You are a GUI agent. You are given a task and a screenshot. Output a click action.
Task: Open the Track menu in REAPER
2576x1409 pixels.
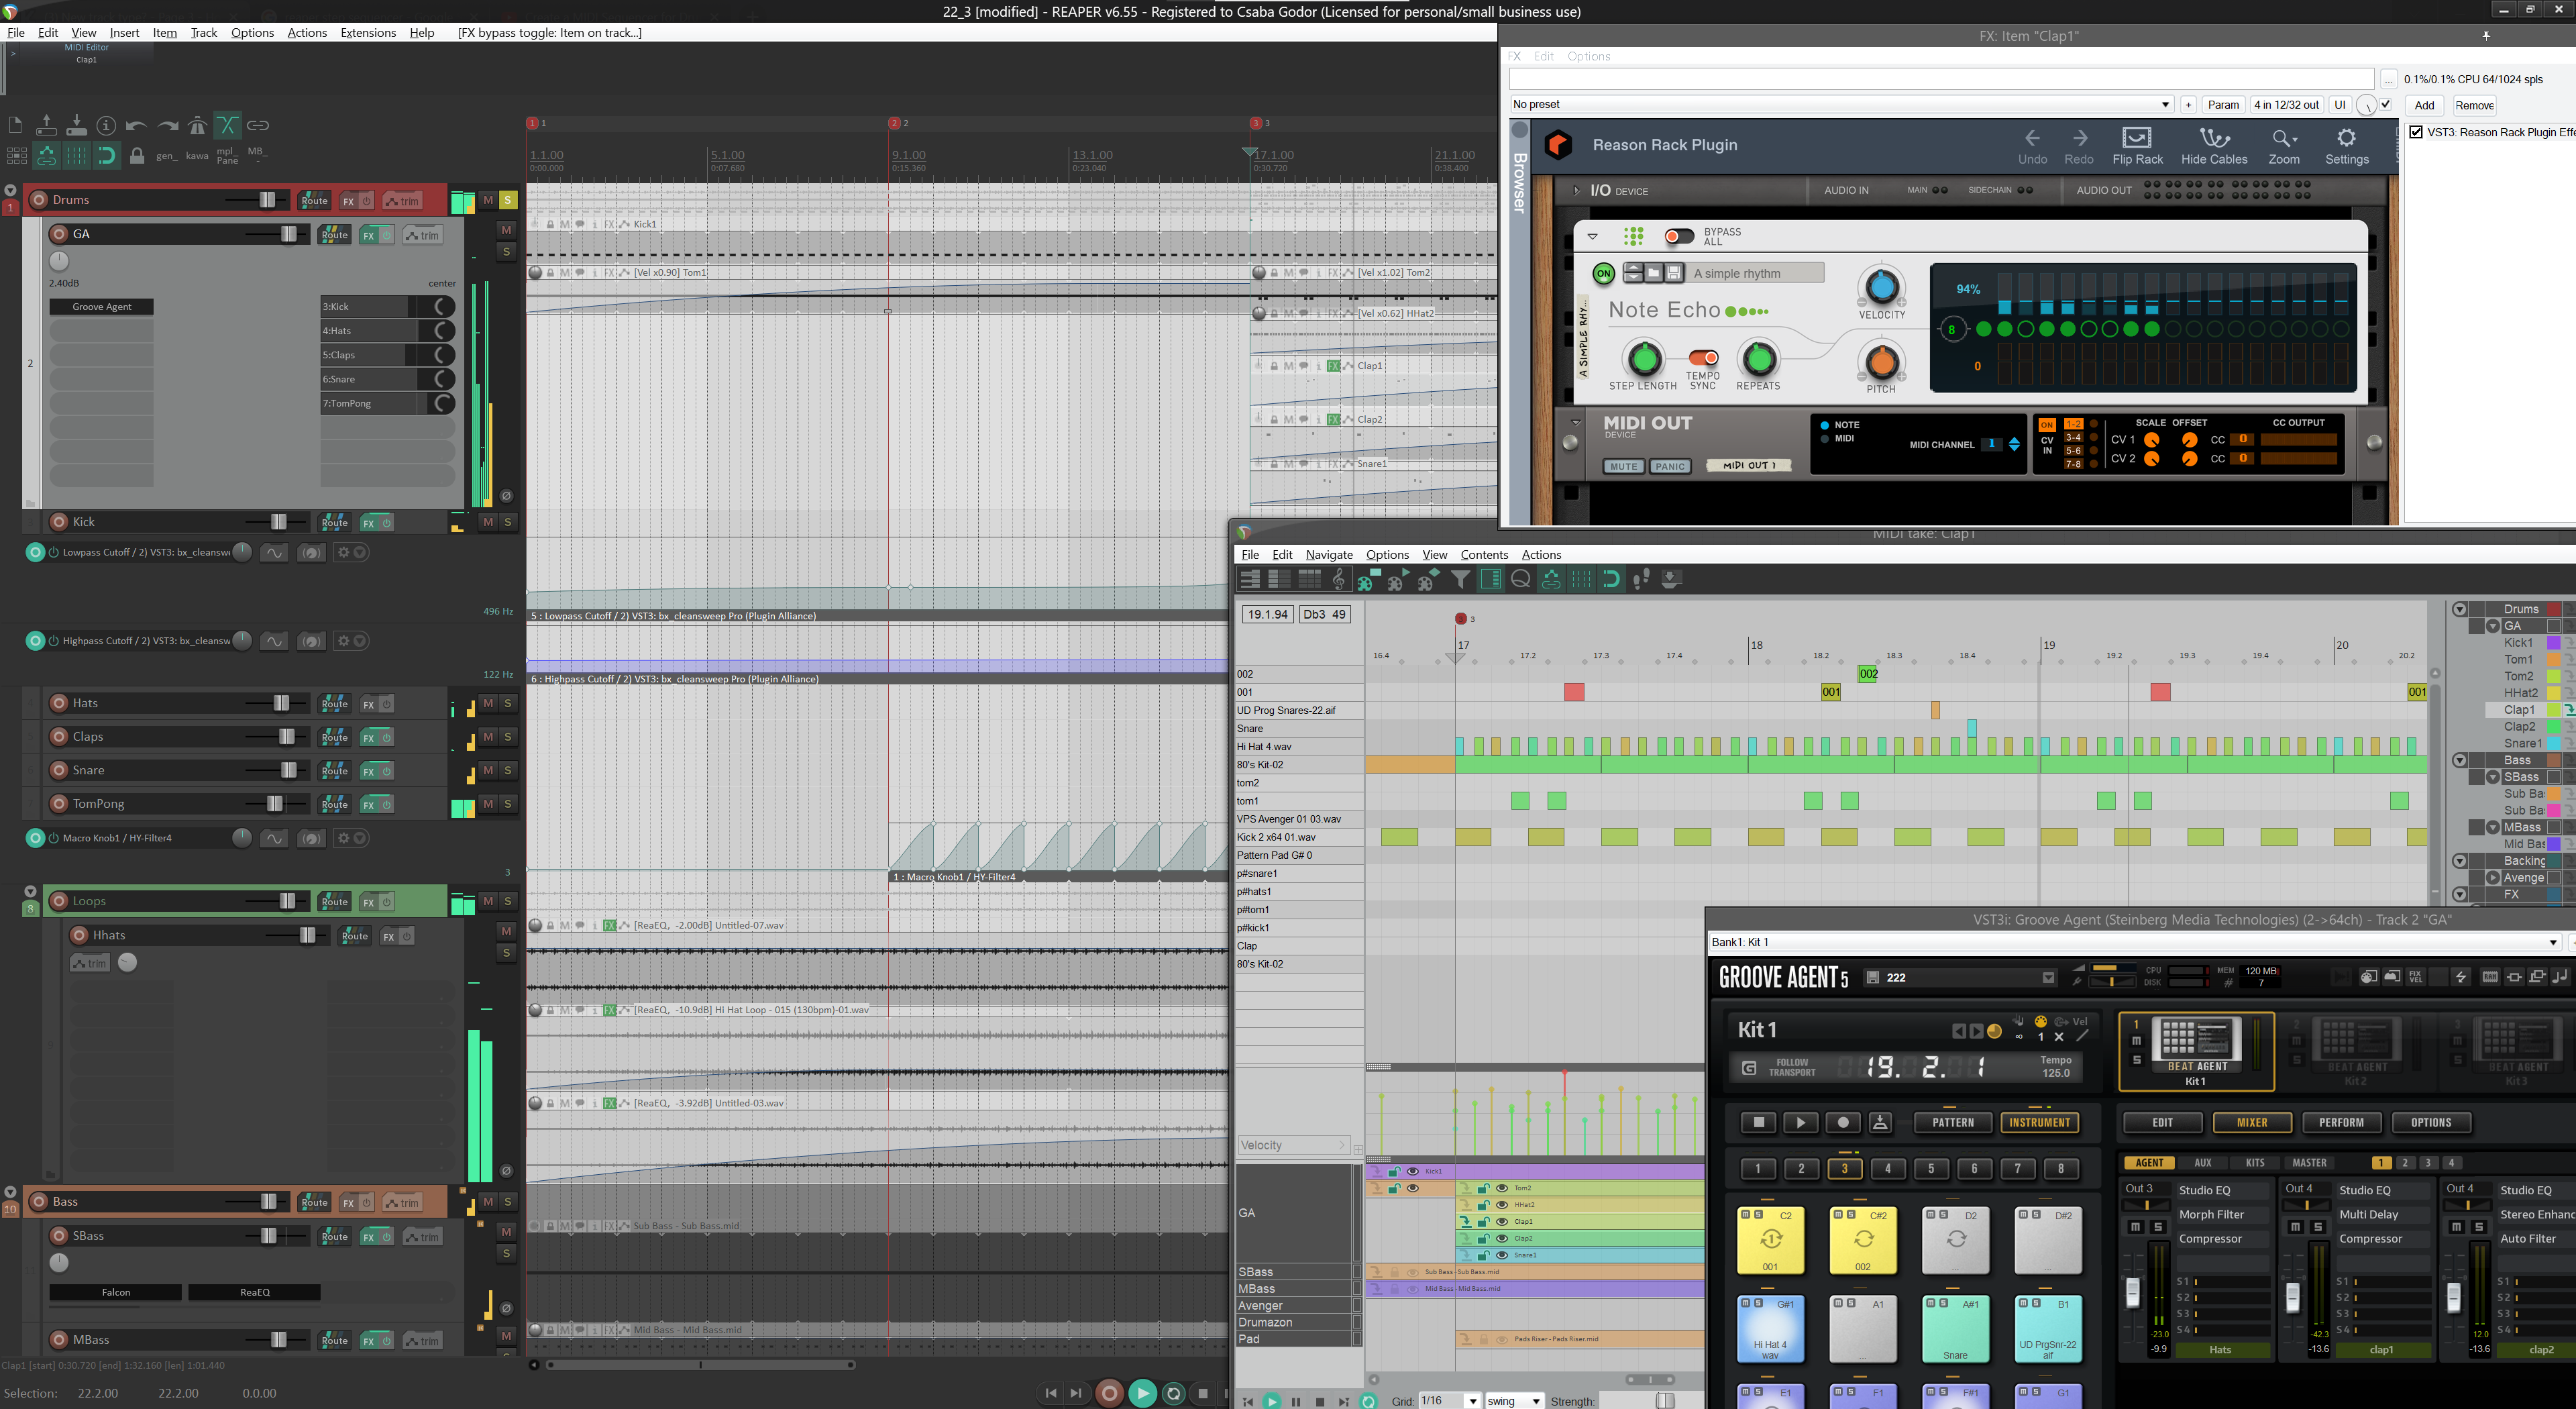pos(204,33)
